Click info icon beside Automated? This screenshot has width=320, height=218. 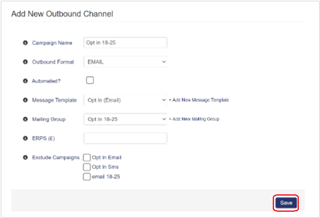click(x=25, y=81)
